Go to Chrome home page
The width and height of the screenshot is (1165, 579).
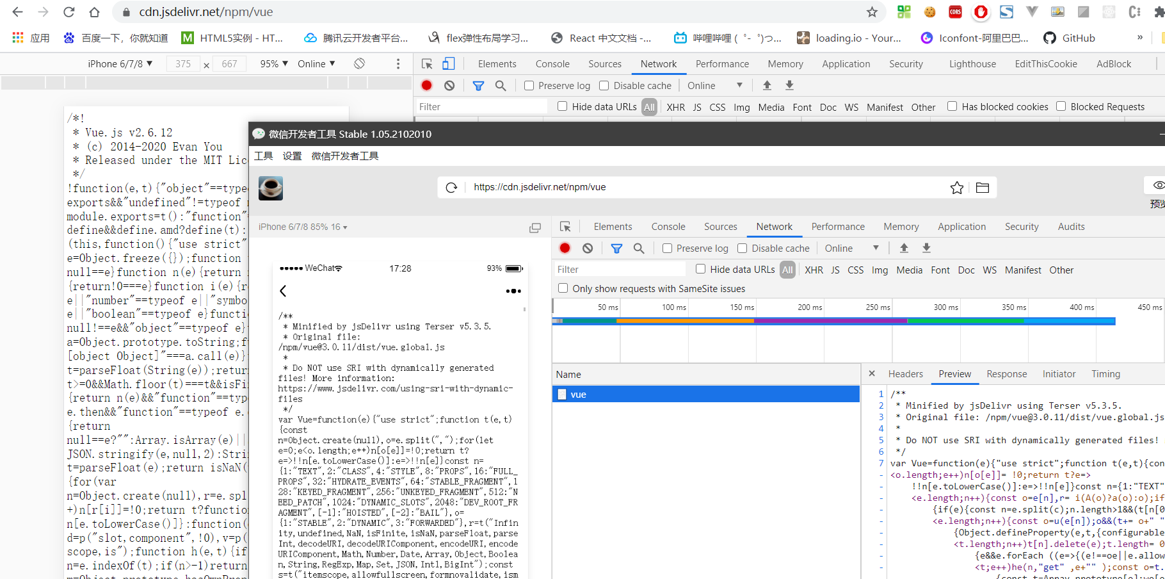click(94, 12)
